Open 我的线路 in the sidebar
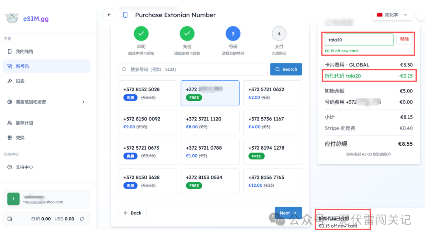425x237 pixels. pyautogui.click(x=46, y=52)
